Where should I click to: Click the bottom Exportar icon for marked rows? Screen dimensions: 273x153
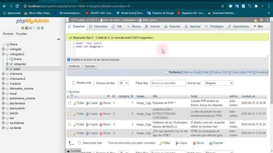pyautogui.click(x=211, y=143)
